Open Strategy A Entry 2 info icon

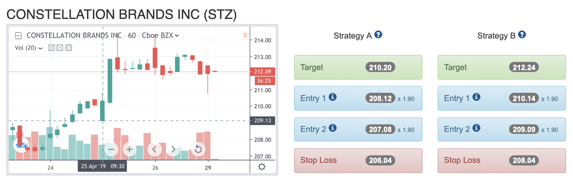pos(333,128)
